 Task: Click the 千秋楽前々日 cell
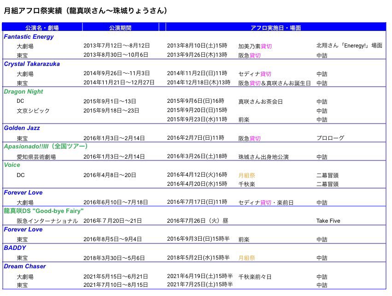tap(255, 277)
